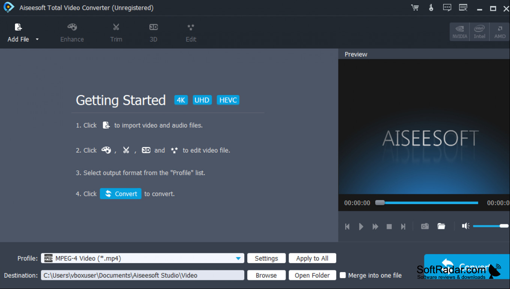The height and width of the screenshot is (289, 510).
Task: Open the Edit effects tool
Action: pos(191,33)
